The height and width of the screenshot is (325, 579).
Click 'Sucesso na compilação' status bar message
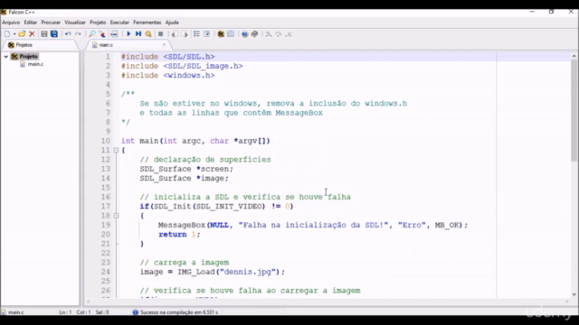(x=179, y=312)
